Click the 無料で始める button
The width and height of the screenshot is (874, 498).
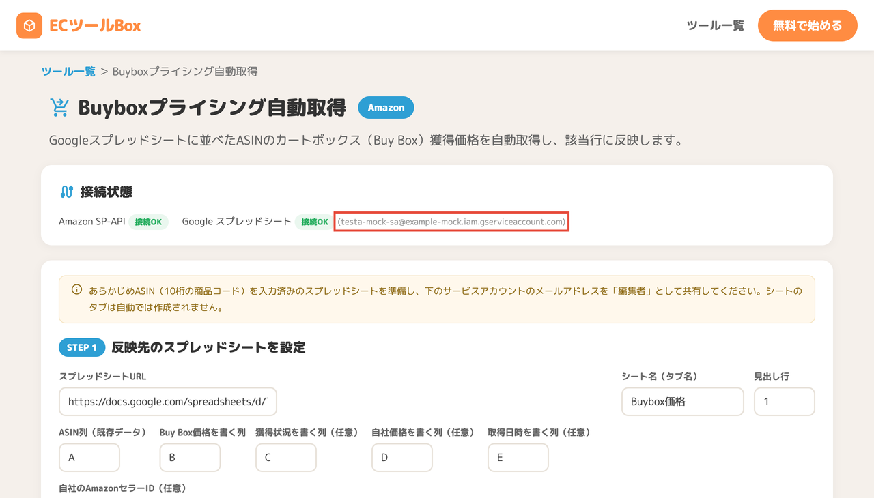[807, 26]
